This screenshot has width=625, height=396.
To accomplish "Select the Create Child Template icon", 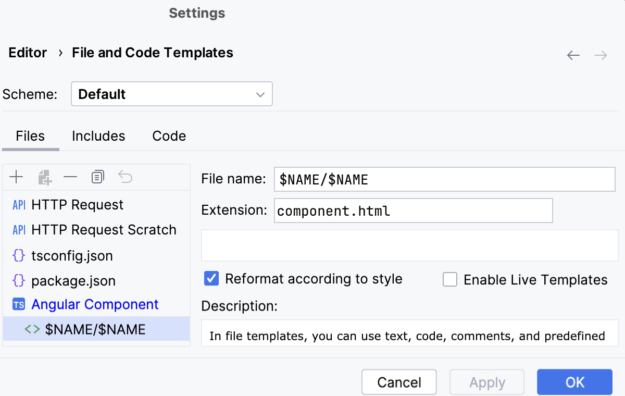I will coord(44,177).
